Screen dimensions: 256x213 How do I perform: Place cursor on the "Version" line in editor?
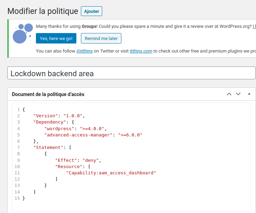[59, 116]
